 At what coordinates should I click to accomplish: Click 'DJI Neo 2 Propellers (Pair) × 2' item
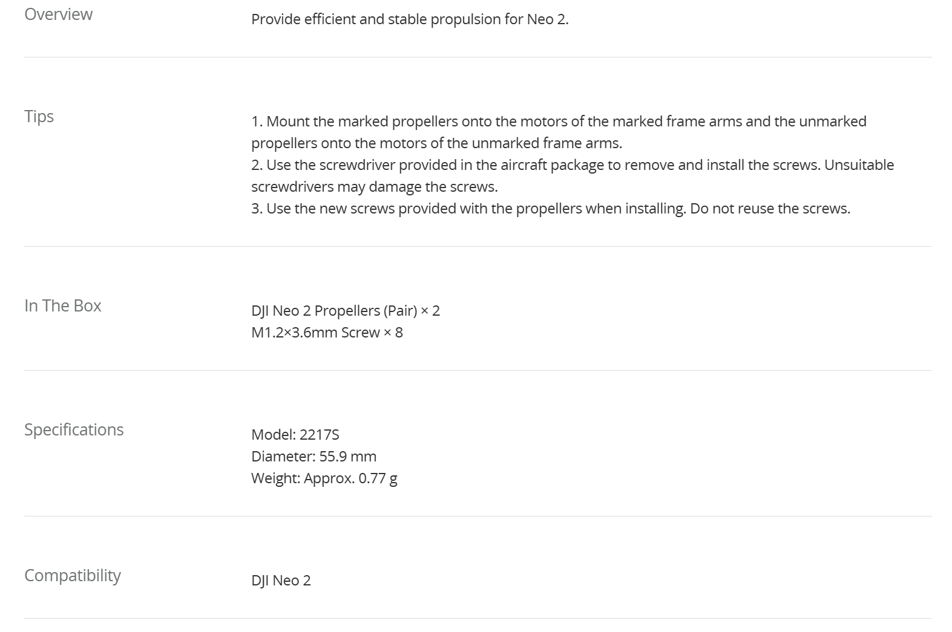[345, 311]
